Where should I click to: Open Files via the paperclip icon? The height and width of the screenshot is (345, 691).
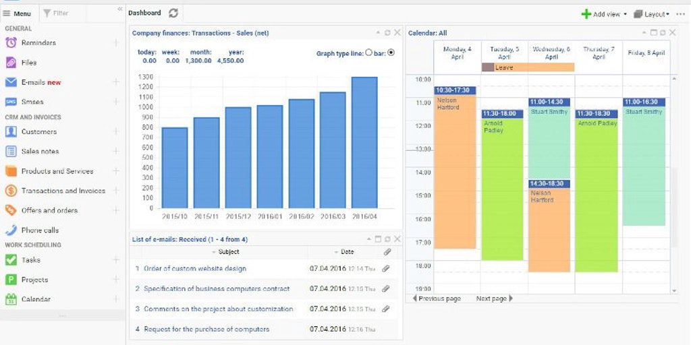tap(11, 63)
